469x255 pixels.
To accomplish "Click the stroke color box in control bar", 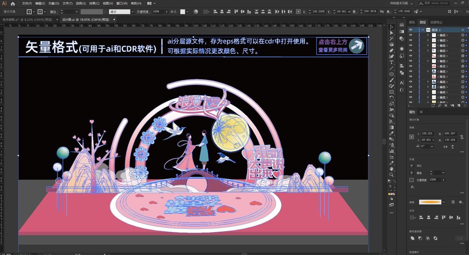I will point(40,11).
